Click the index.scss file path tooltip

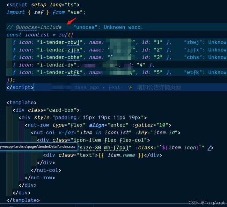click(38, 146)
